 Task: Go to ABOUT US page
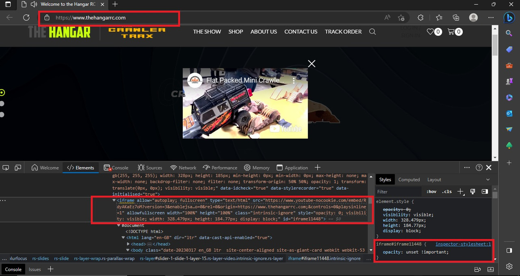[264, 32]
